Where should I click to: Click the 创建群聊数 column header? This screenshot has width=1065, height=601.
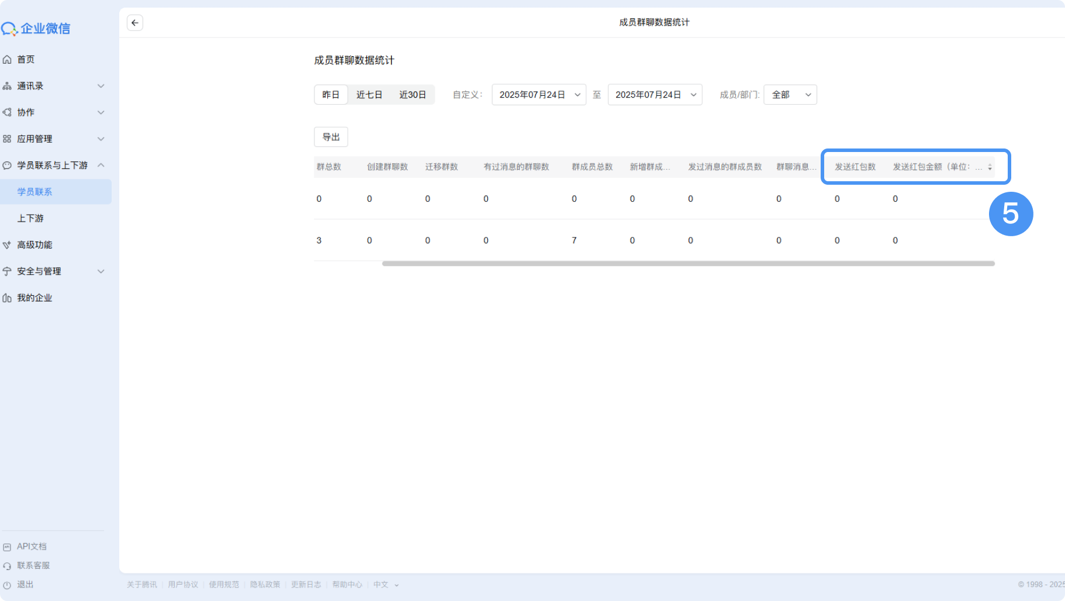point(388,167)
